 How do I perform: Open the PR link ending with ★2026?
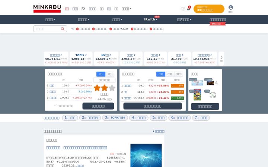coord(121,29)
